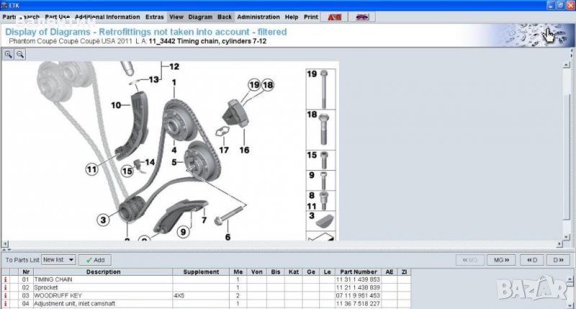Click info icon for TIMING CHAIN row
Screen dimensions: 576x309
tap(6, 279)
